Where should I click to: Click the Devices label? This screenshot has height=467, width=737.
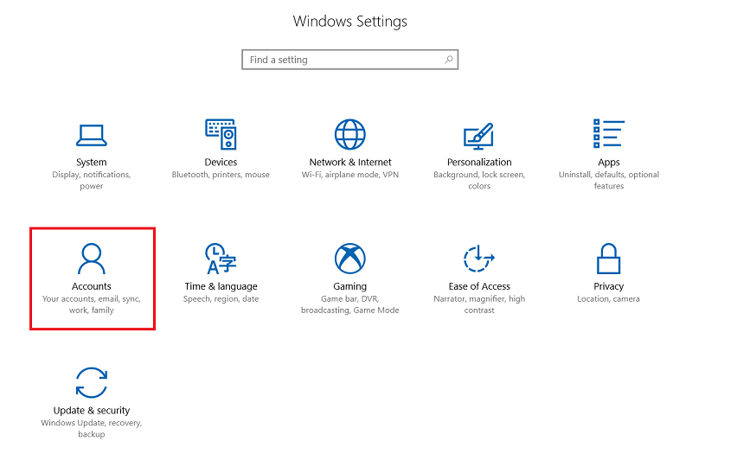tap(221, 162)
